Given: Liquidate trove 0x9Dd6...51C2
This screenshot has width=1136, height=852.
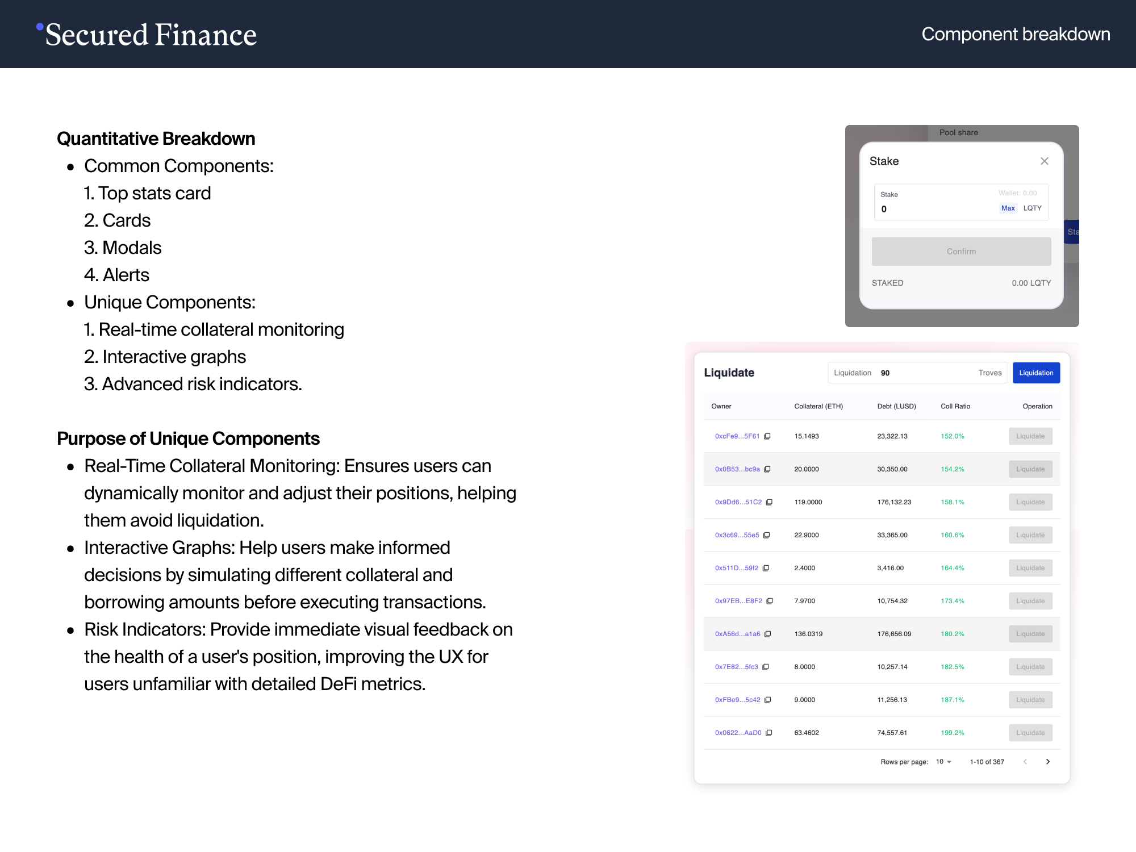Looking at the screenshot, I should [x=1030, y=502].
